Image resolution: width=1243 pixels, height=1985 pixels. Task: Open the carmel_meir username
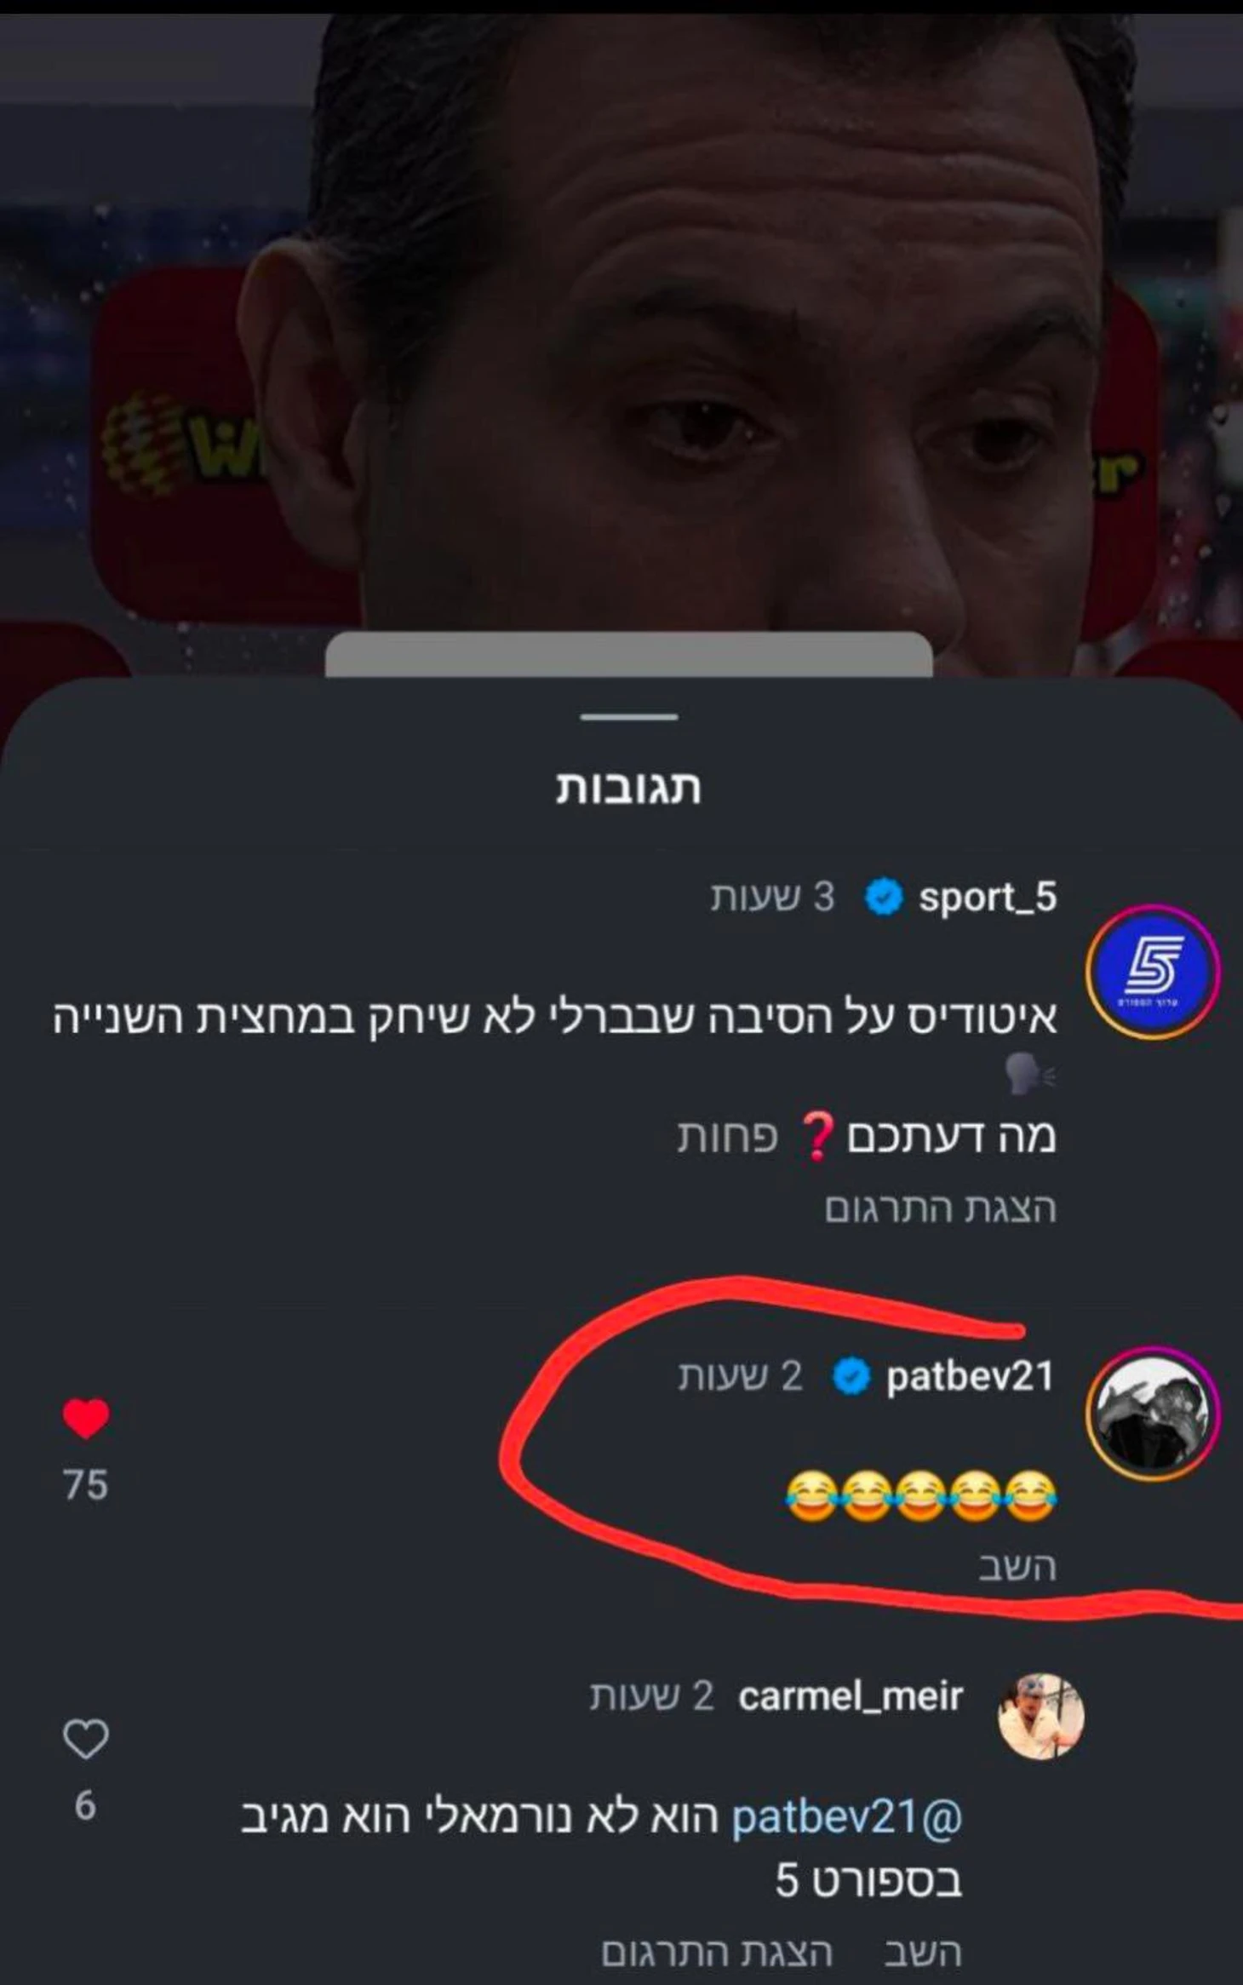(851, 1697)
